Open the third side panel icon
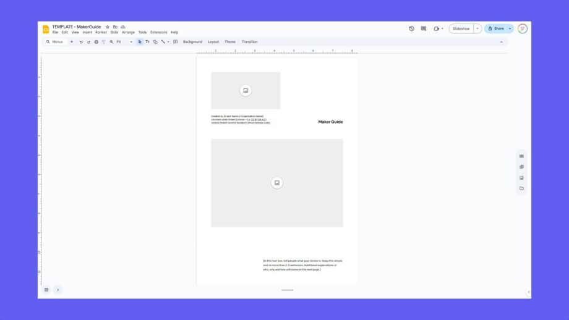Screen dimensions: 569x320 (521, 177)
